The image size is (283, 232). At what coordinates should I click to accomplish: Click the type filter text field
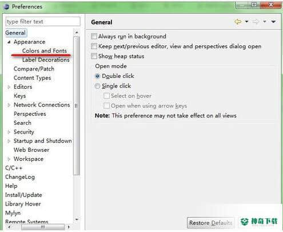click(x=43, y=21)
